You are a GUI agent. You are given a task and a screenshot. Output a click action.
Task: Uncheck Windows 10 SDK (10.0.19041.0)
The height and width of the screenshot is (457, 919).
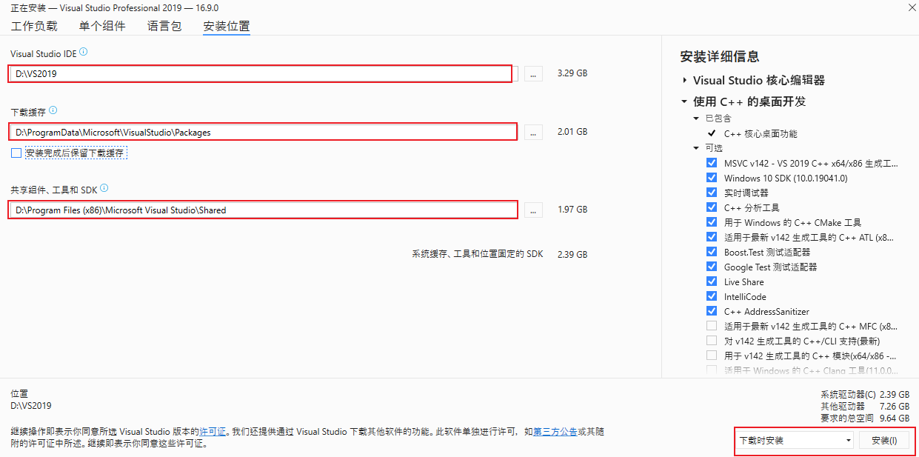(712, 178)
